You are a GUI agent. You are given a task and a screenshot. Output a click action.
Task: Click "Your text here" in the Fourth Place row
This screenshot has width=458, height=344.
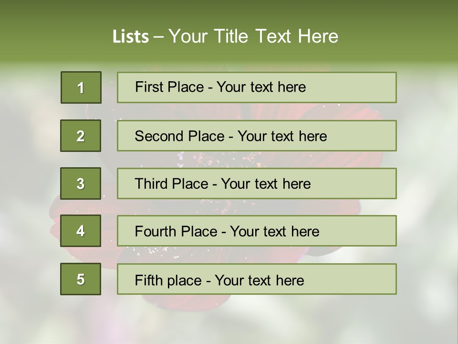[274, 232]
